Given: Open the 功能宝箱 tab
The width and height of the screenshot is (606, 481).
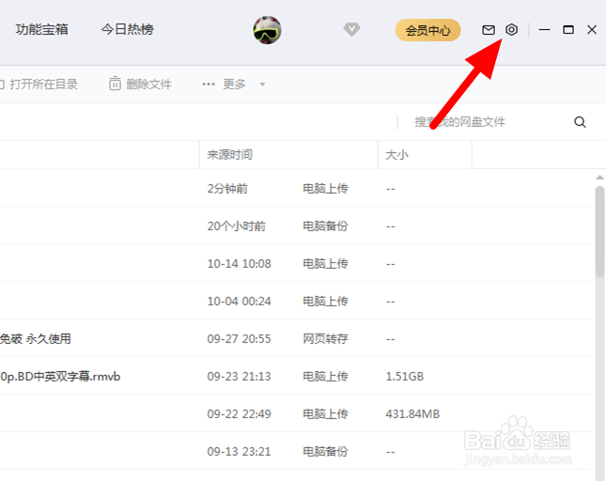Looking at the screenshot, I should tap(41, 29).
